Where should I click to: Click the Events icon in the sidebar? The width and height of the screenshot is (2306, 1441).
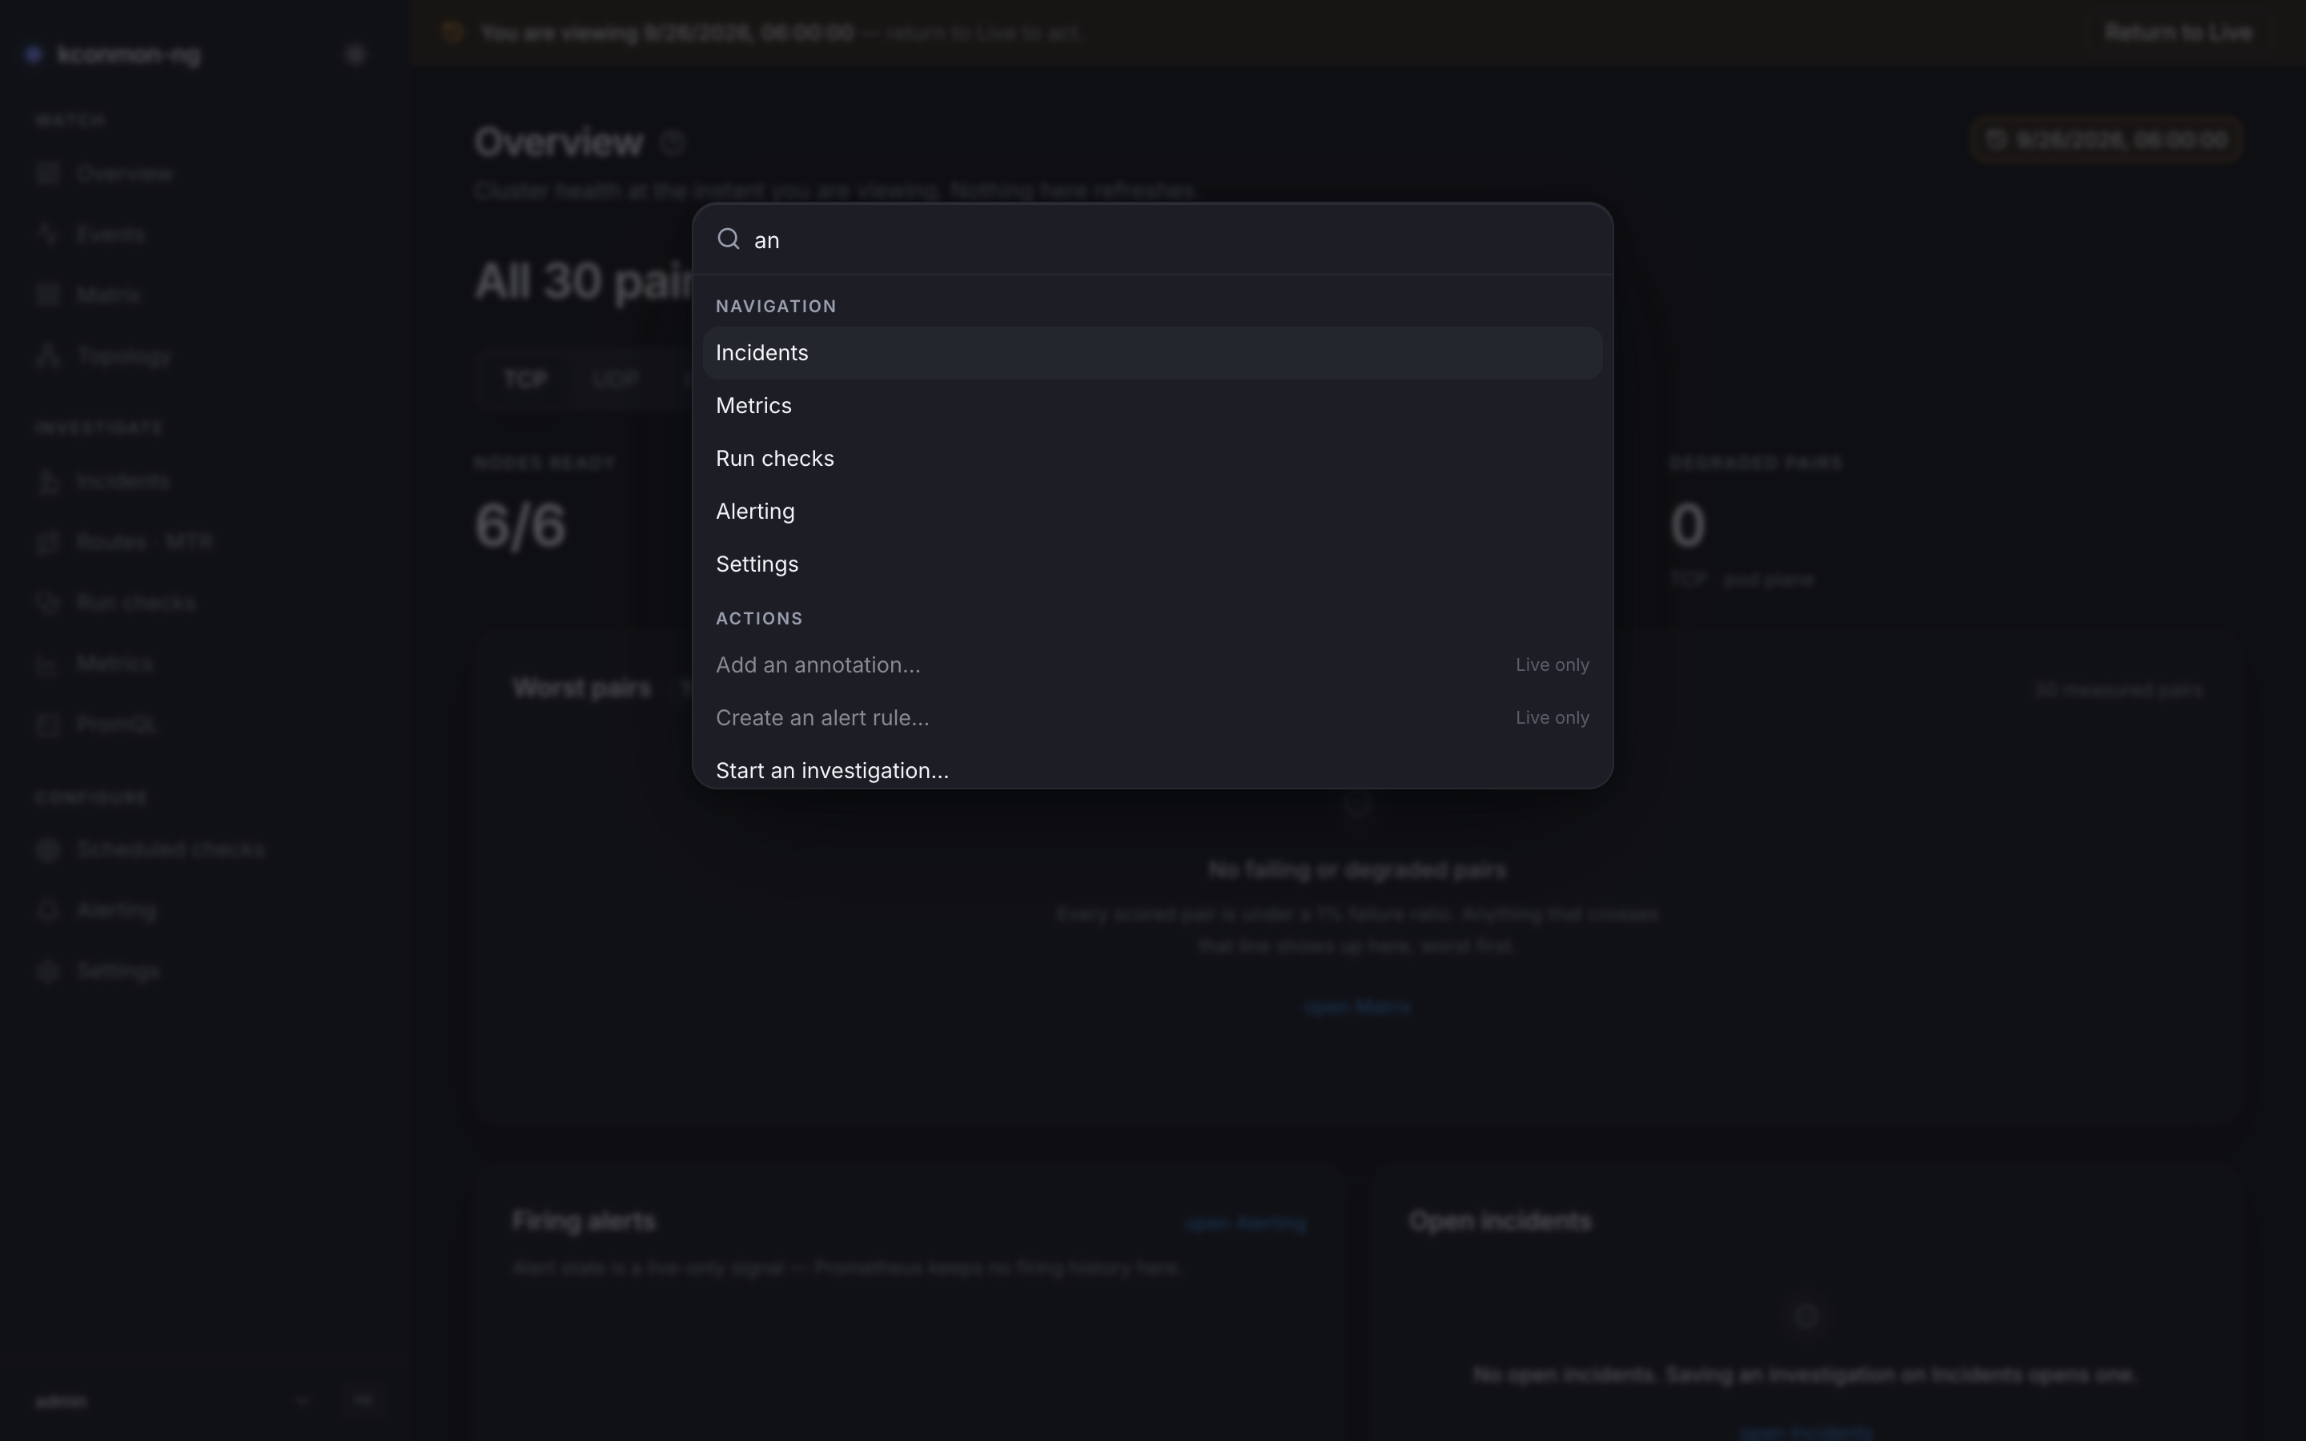48,235
